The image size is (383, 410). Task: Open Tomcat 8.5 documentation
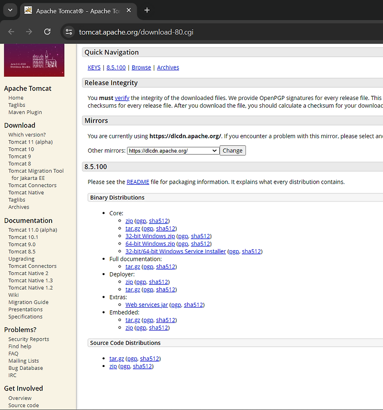point(22,252)
